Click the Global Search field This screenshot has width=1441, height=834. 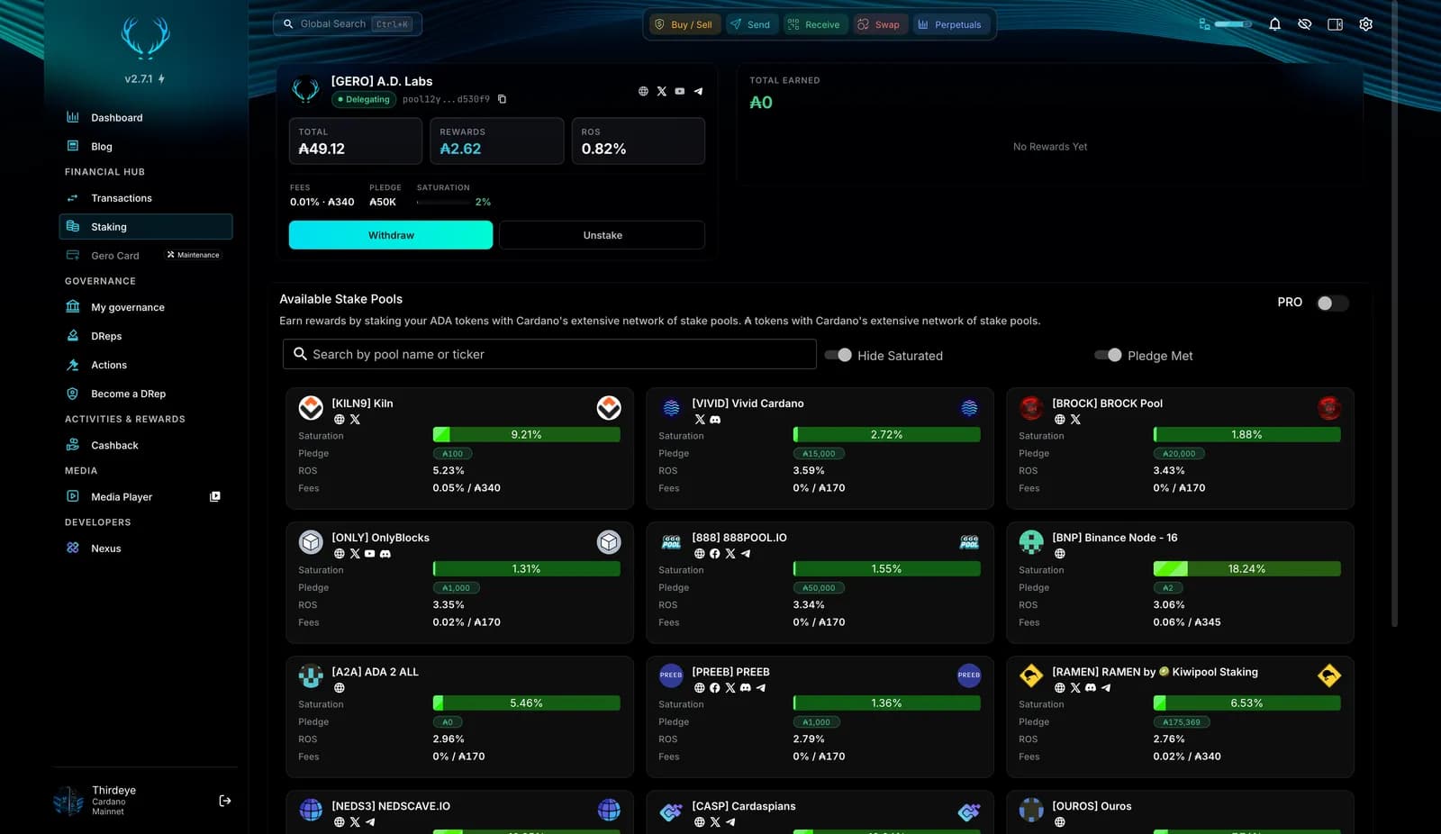(348, 24)
